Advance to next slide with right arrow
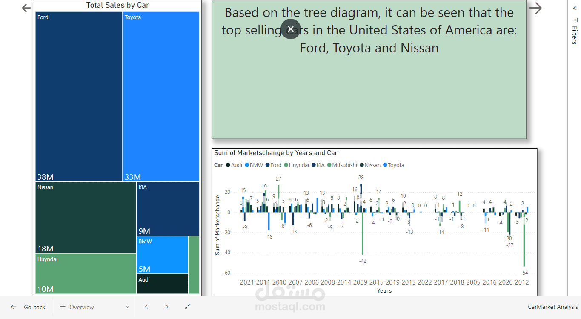 [x=535, y=8]
